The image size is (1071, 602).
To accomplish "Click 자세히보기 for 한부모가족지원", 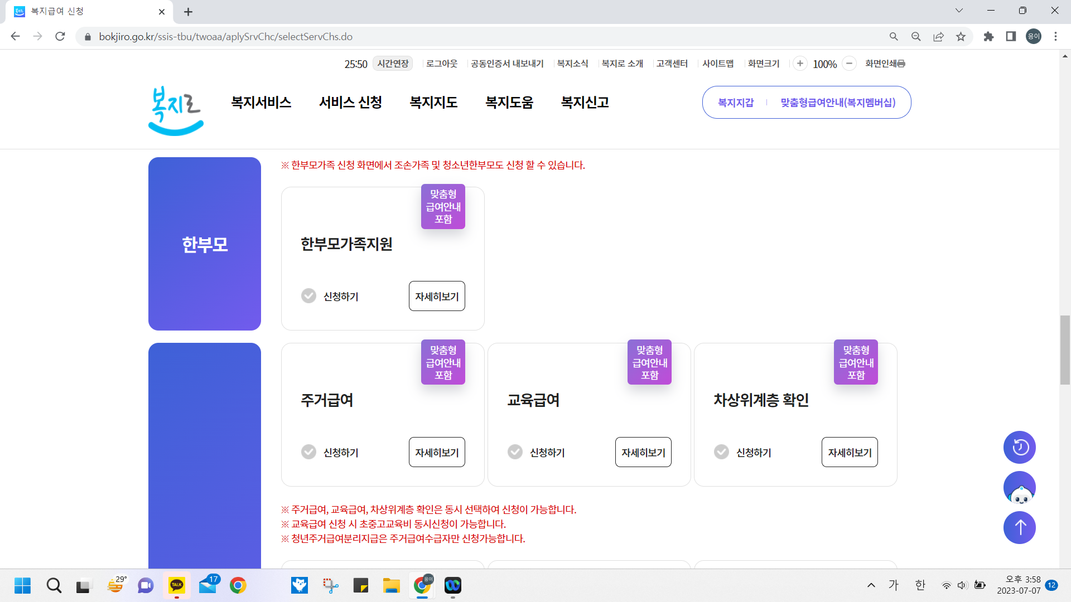I will point(436,296).
